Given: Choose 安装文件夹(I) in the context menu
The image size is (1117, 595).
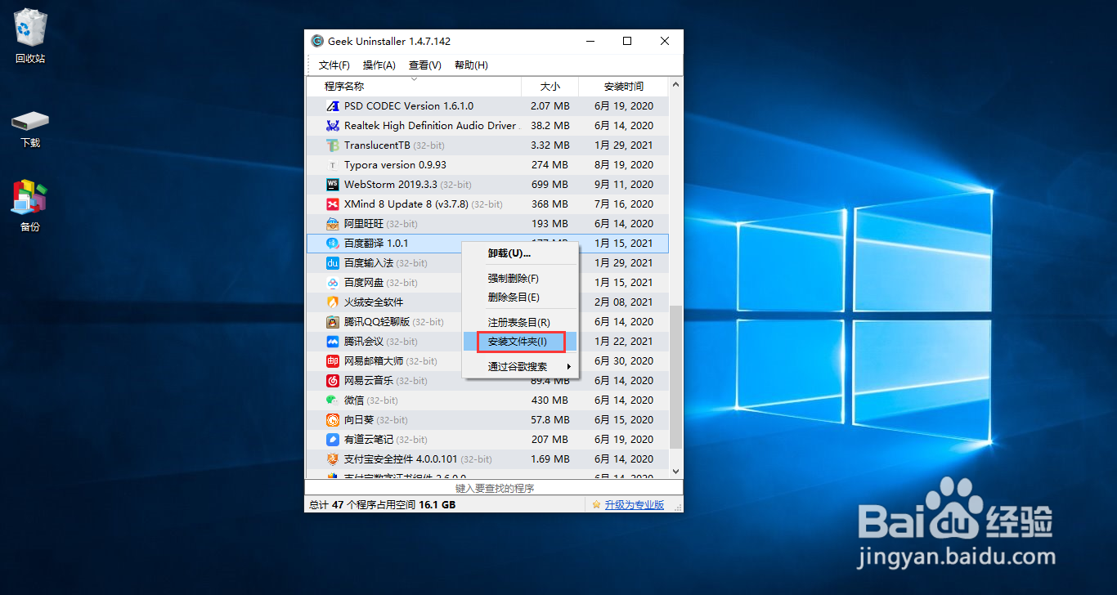Looking at the screenshot, I should coord(521,342).
